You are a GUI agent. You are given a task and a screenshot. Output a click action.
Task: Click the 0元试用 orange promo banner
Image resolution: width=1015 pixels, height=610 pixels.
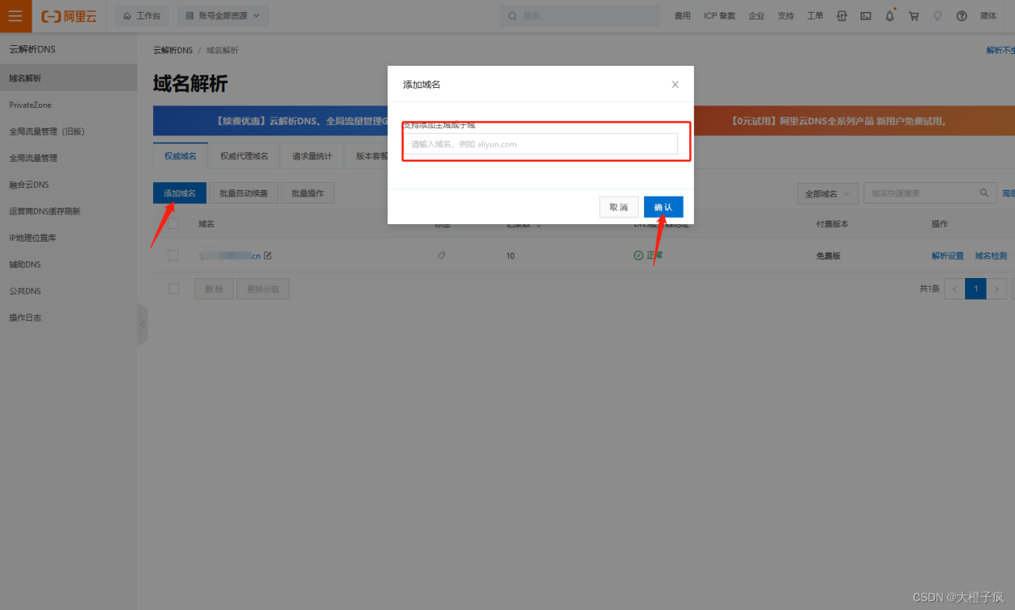854,122
